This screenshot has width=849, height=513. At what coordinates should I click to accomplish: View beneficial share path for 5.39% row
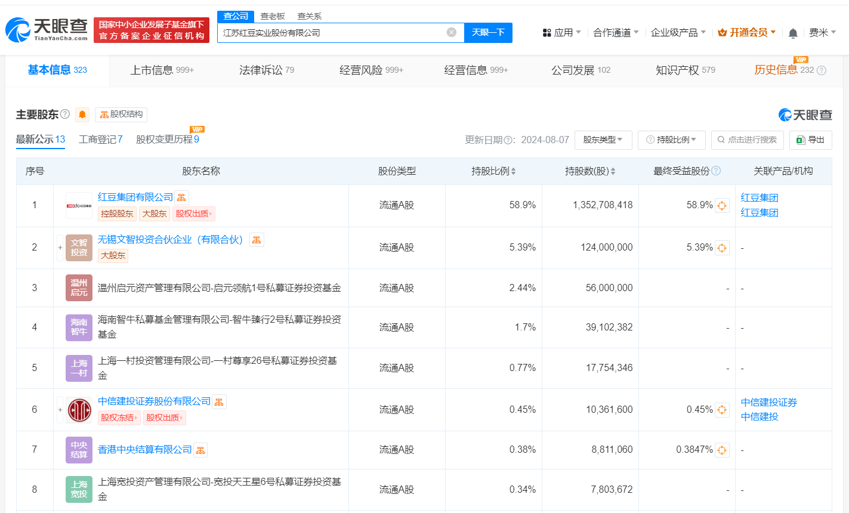tap(722, 248)
